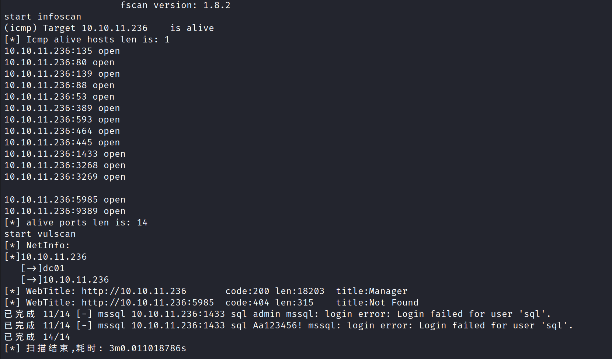Click the port 3269 open line

tap(65, 177)
